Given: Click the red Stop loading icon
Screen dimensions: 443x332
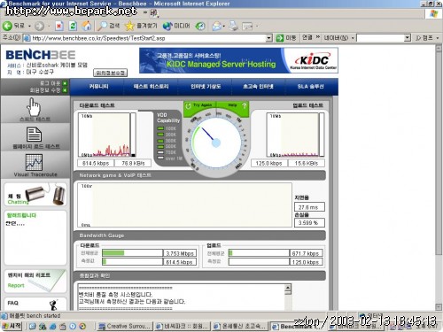Looking at the screenshot, I should [59, 26].
